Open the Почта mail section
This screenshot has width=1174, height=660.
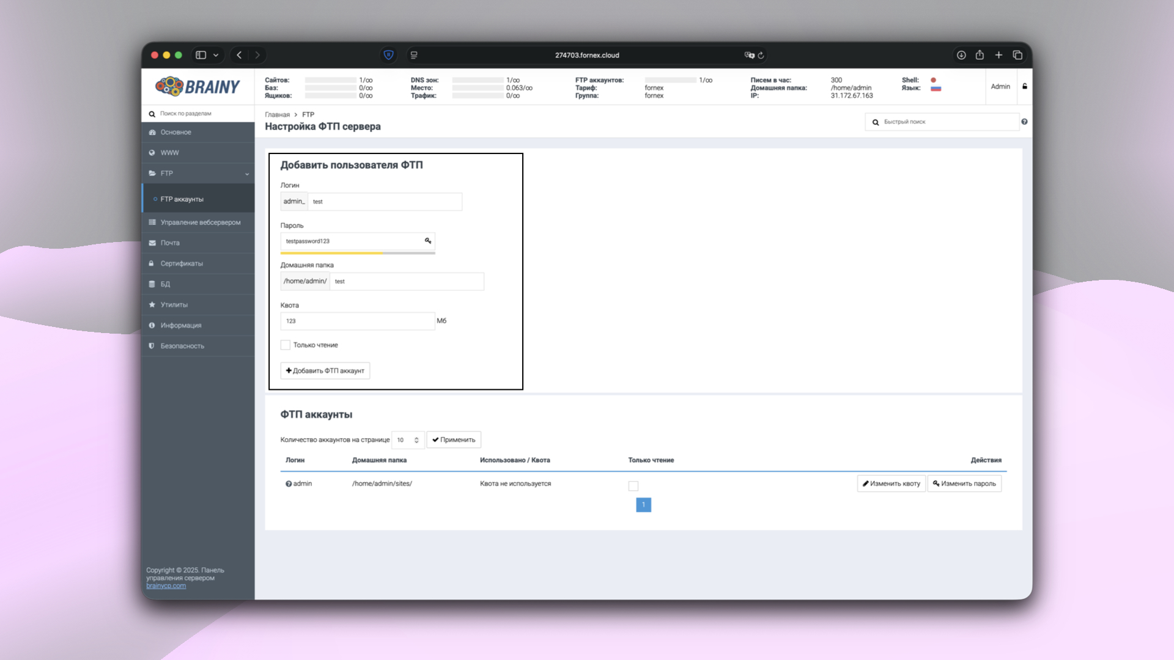pos(171,243)
